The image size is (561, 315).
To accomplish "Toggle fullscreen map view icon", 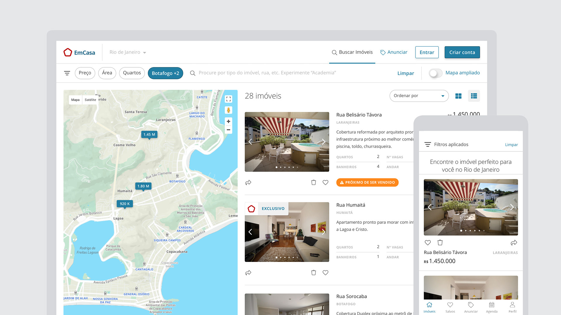I will [x=228, y=99].
